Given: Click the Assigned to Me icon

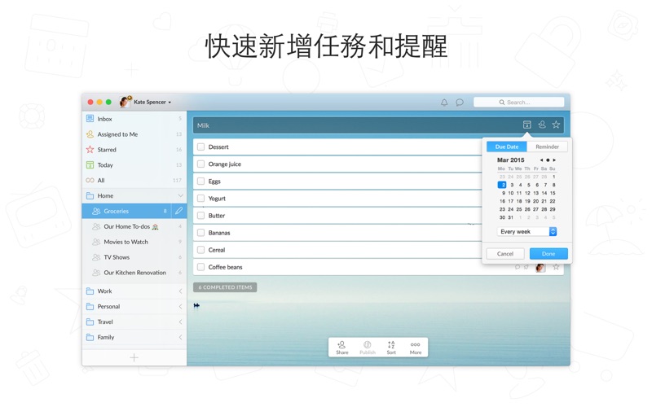Looking at the screenshot, I should pos(90,134).
